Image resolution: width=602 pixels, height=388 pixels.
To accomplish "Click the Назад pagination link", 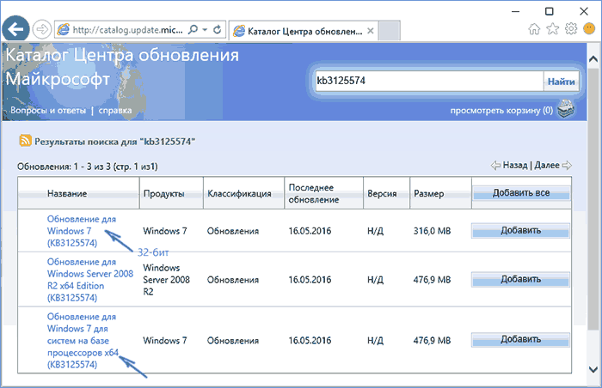I will (x=515, y=166).
